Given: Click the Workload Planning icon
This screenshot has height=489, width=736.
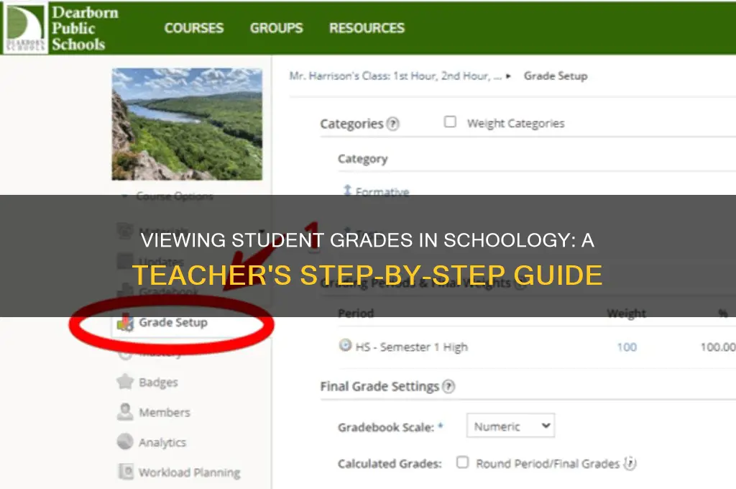Looking at the screenshot, I should tap(125, 471).
